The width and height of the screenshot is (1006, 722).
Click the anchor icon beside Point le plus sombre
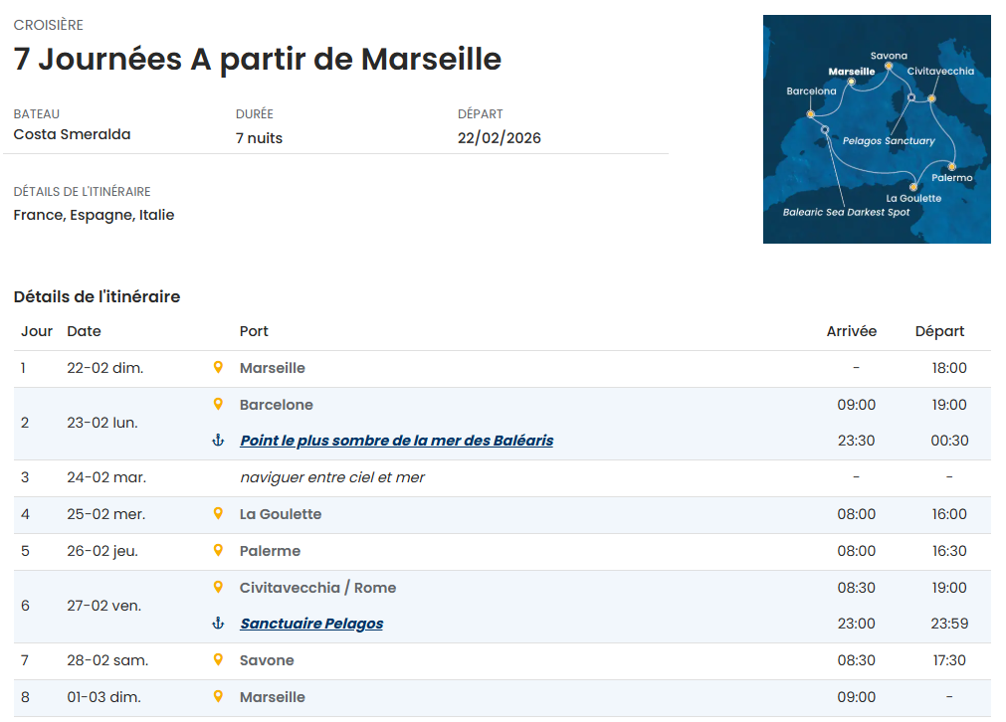coord(218,441)
